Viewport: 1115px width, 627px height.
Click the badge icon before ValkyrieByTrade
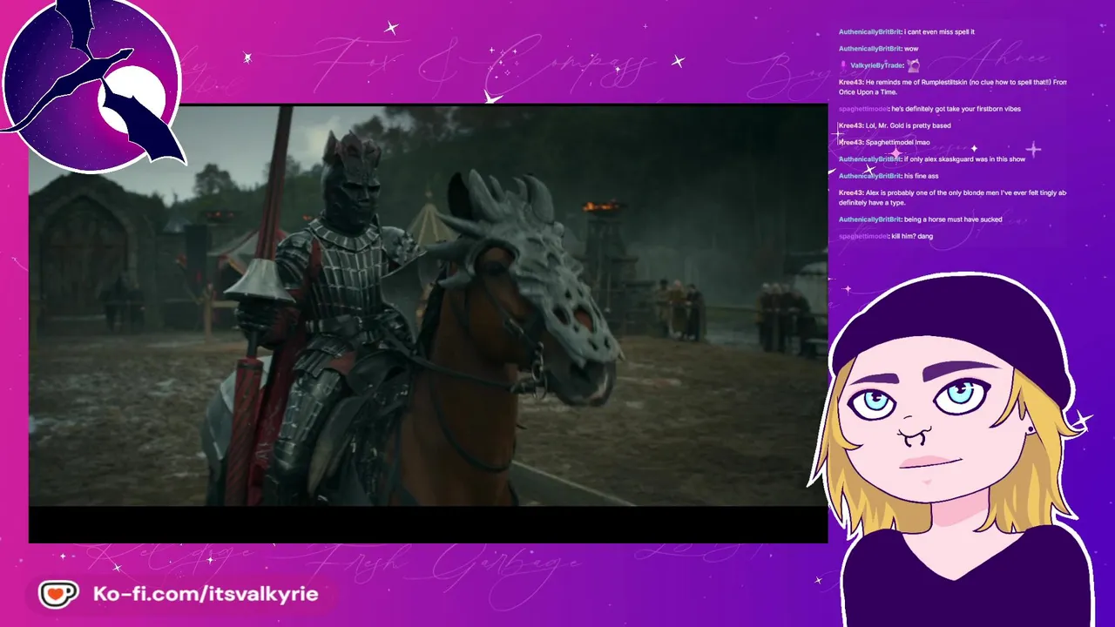click(843, 65)
